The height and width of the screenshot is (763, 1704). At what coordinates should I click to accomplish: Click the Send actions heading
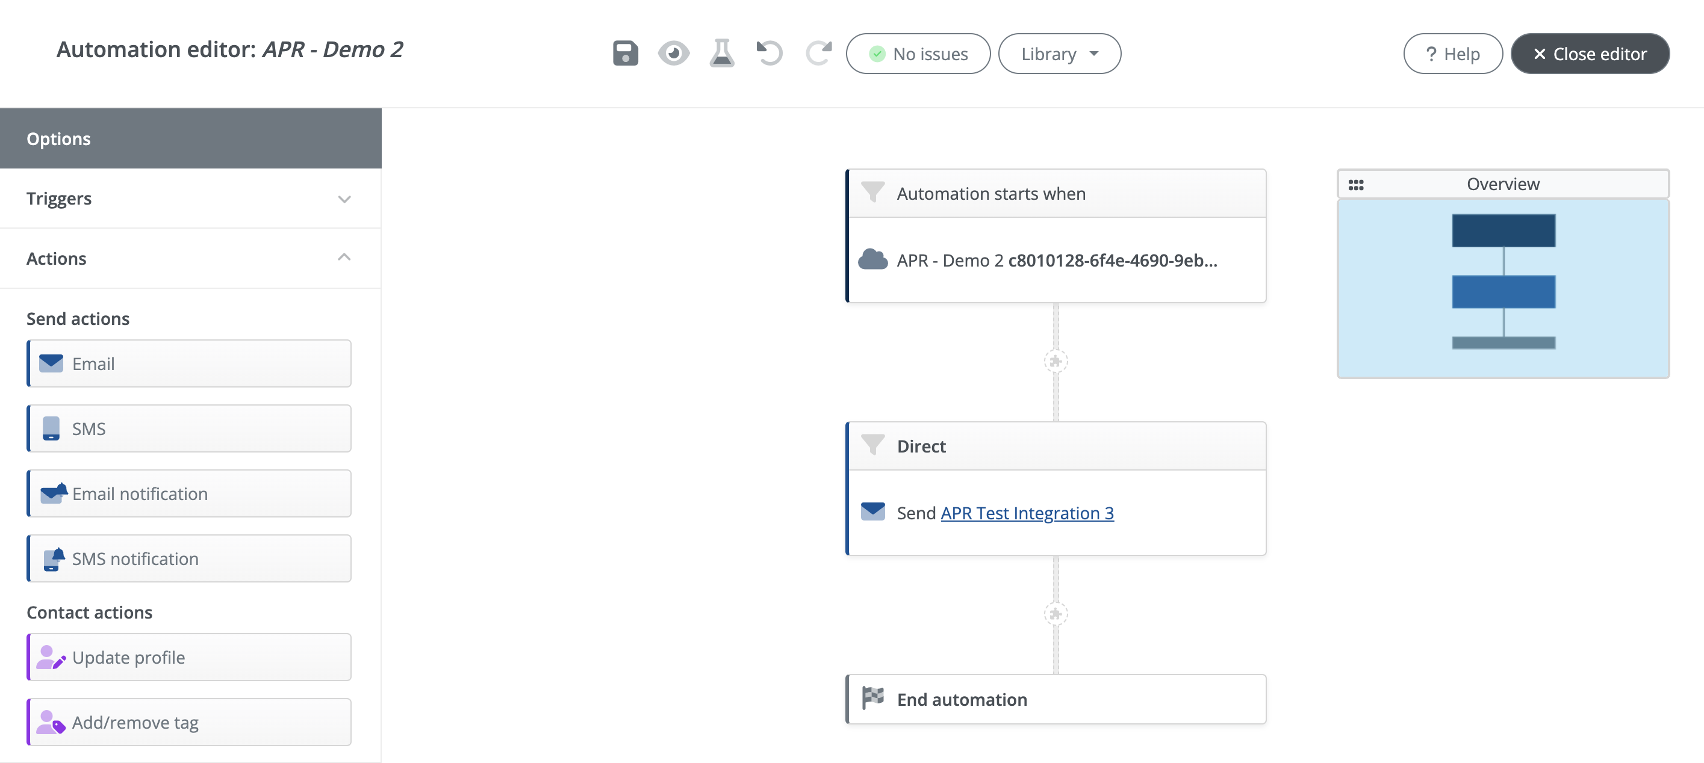coord(78,319)
